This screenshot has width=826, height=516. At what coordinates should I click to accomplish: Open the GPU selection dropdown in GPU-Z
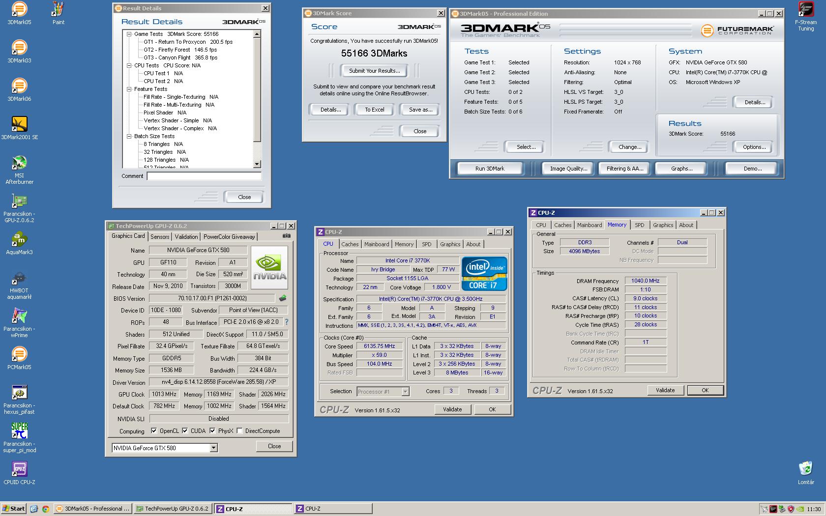pyautogui.click(x=213, y=448)
